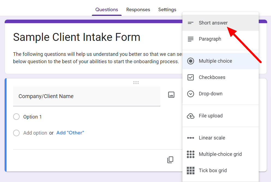271x182 pixels.
Task: Edit the form description starting 'The following questions'
Action: 98,58
